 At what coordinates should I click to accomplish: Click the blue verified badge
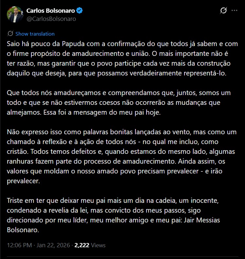coord(80,11)
